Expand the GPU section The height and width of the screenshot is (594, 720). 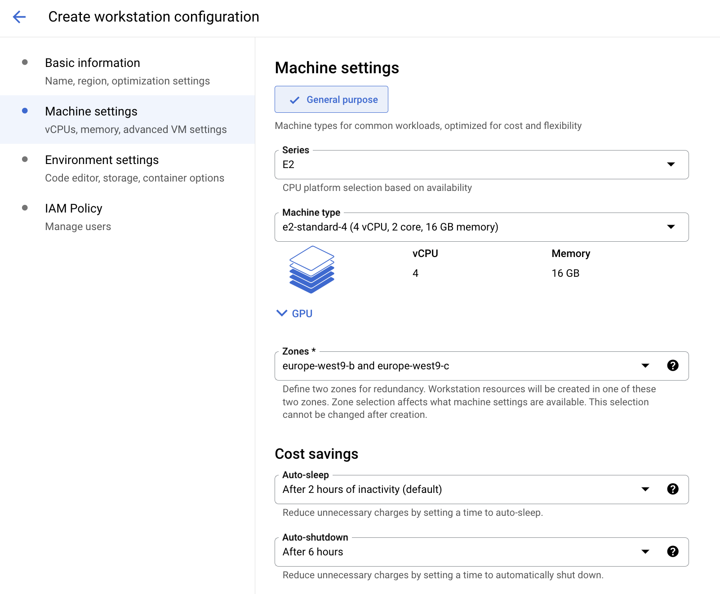pyautogui.click(x=295, y=314)
